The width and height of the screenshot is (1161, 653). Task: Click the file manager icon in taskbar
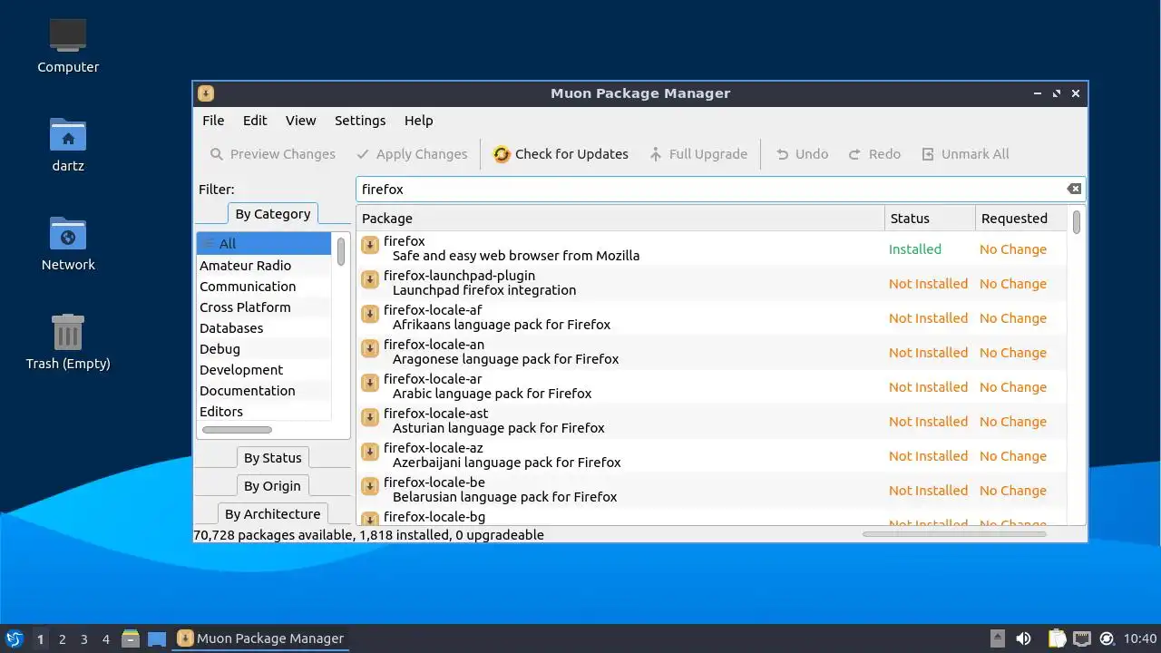(x=130, y=638)
